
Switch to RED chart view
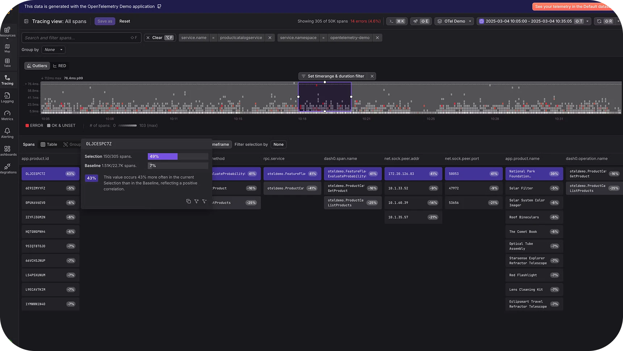(x=59, y=66)
